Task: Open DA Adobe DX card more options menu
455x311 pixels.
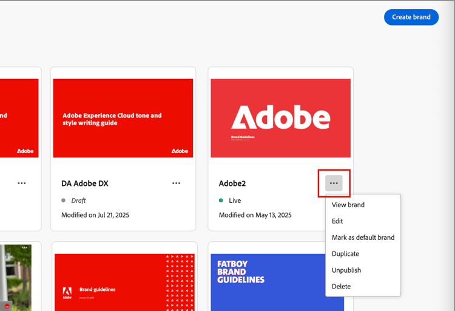Action: [x=176, y=183]
